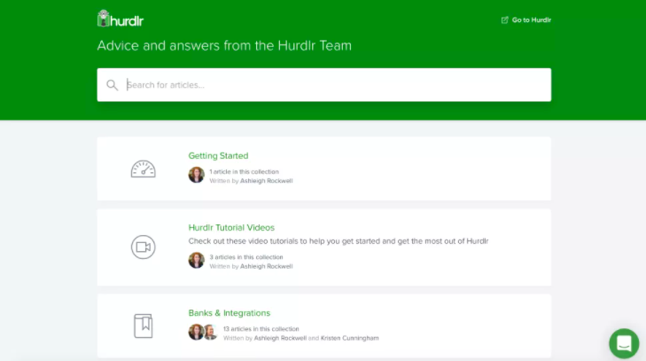Screen dimensions: 646x361
Task: Focus the Search for articles field
Action: [x=323, y=84]
